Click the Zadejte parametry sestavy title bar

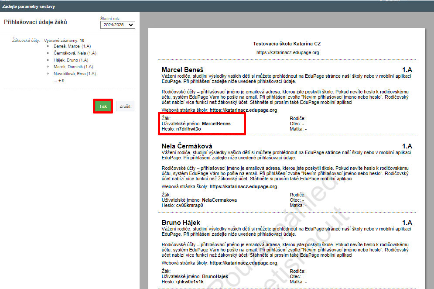(29, 6)
